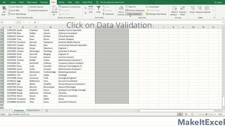Screen dimensions: 225x126
Task: Open Recent Sources
Action: tap(36, 7)
